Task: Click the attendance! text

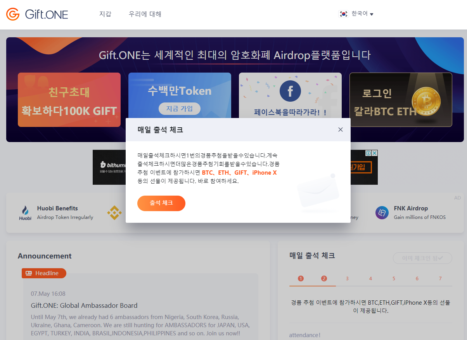Action: coord(305,335)
